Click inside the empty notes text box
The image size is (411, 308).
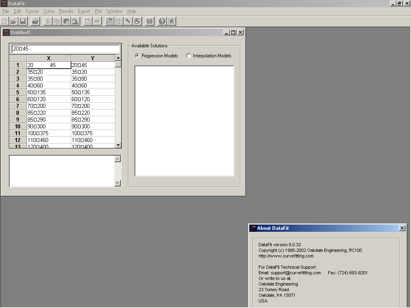(62, 171)
